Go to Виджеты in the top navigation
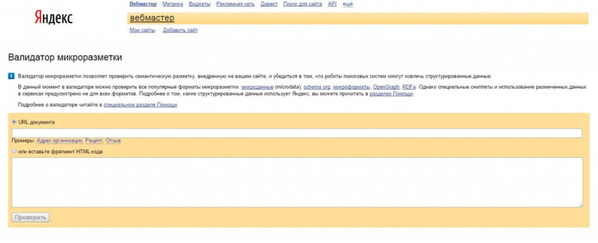This screenshot has width=598, height=243. (199, 4)
